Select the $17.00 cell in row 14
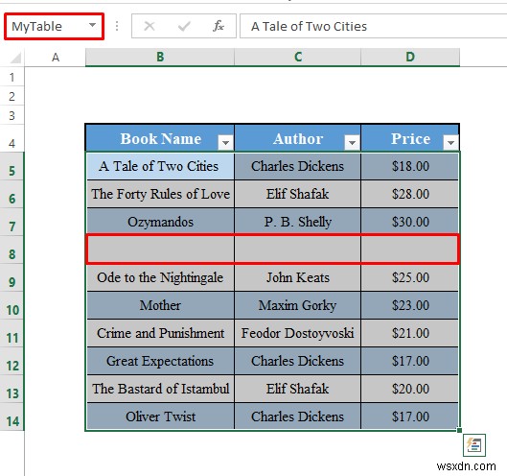The height and width of the screenshot is (476, 507). 410,416
